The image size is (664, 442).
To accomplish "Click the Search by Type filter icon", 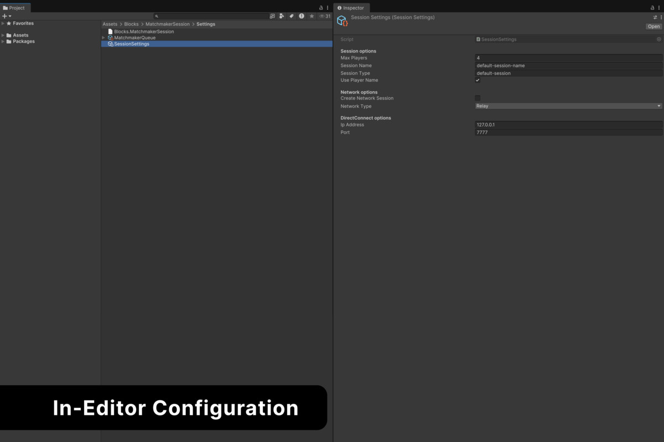I will (282, 16).
